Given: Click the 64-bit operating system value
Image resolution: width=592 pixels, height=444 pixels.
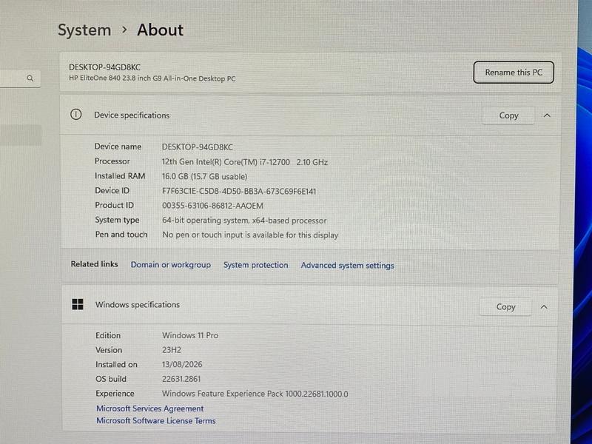Looking at the screenshot, I should pos(244,220).
